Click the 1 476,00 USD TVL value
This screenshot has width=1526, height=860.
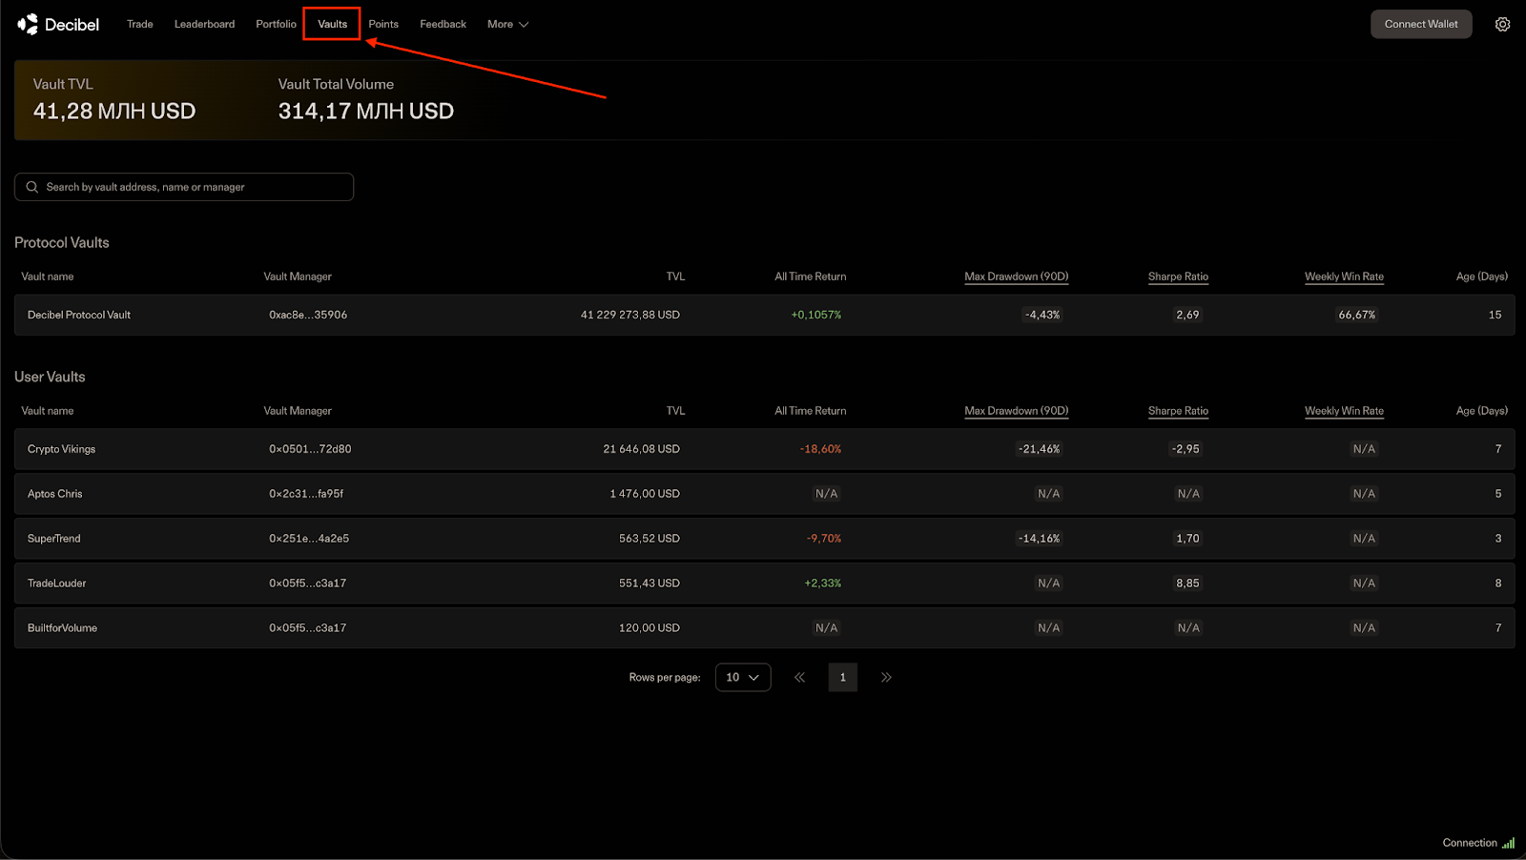click(645, 494)
